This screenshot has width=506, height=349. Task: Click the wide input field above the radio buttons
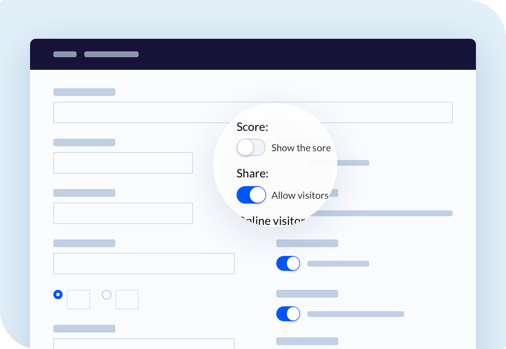144,264
